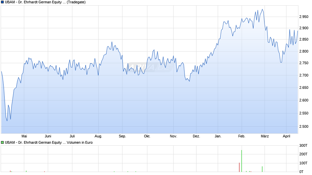Click the 'April' month label
Viewport: 312px width, 175px height.
pyautogui.click(x=286, y=136)
